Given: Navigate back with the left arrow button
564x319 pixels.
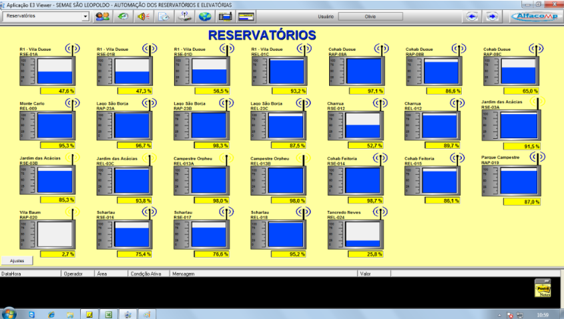Looking at the screenshot, I should click(x=472, y=16).
